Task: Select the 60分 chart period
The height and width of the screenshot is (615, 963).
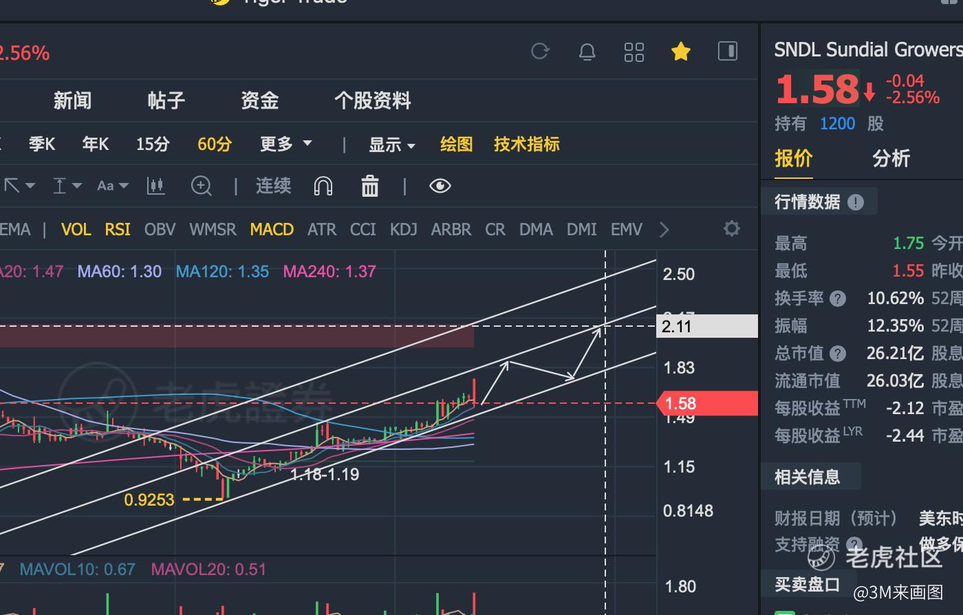Action: (x=215, y=144)
